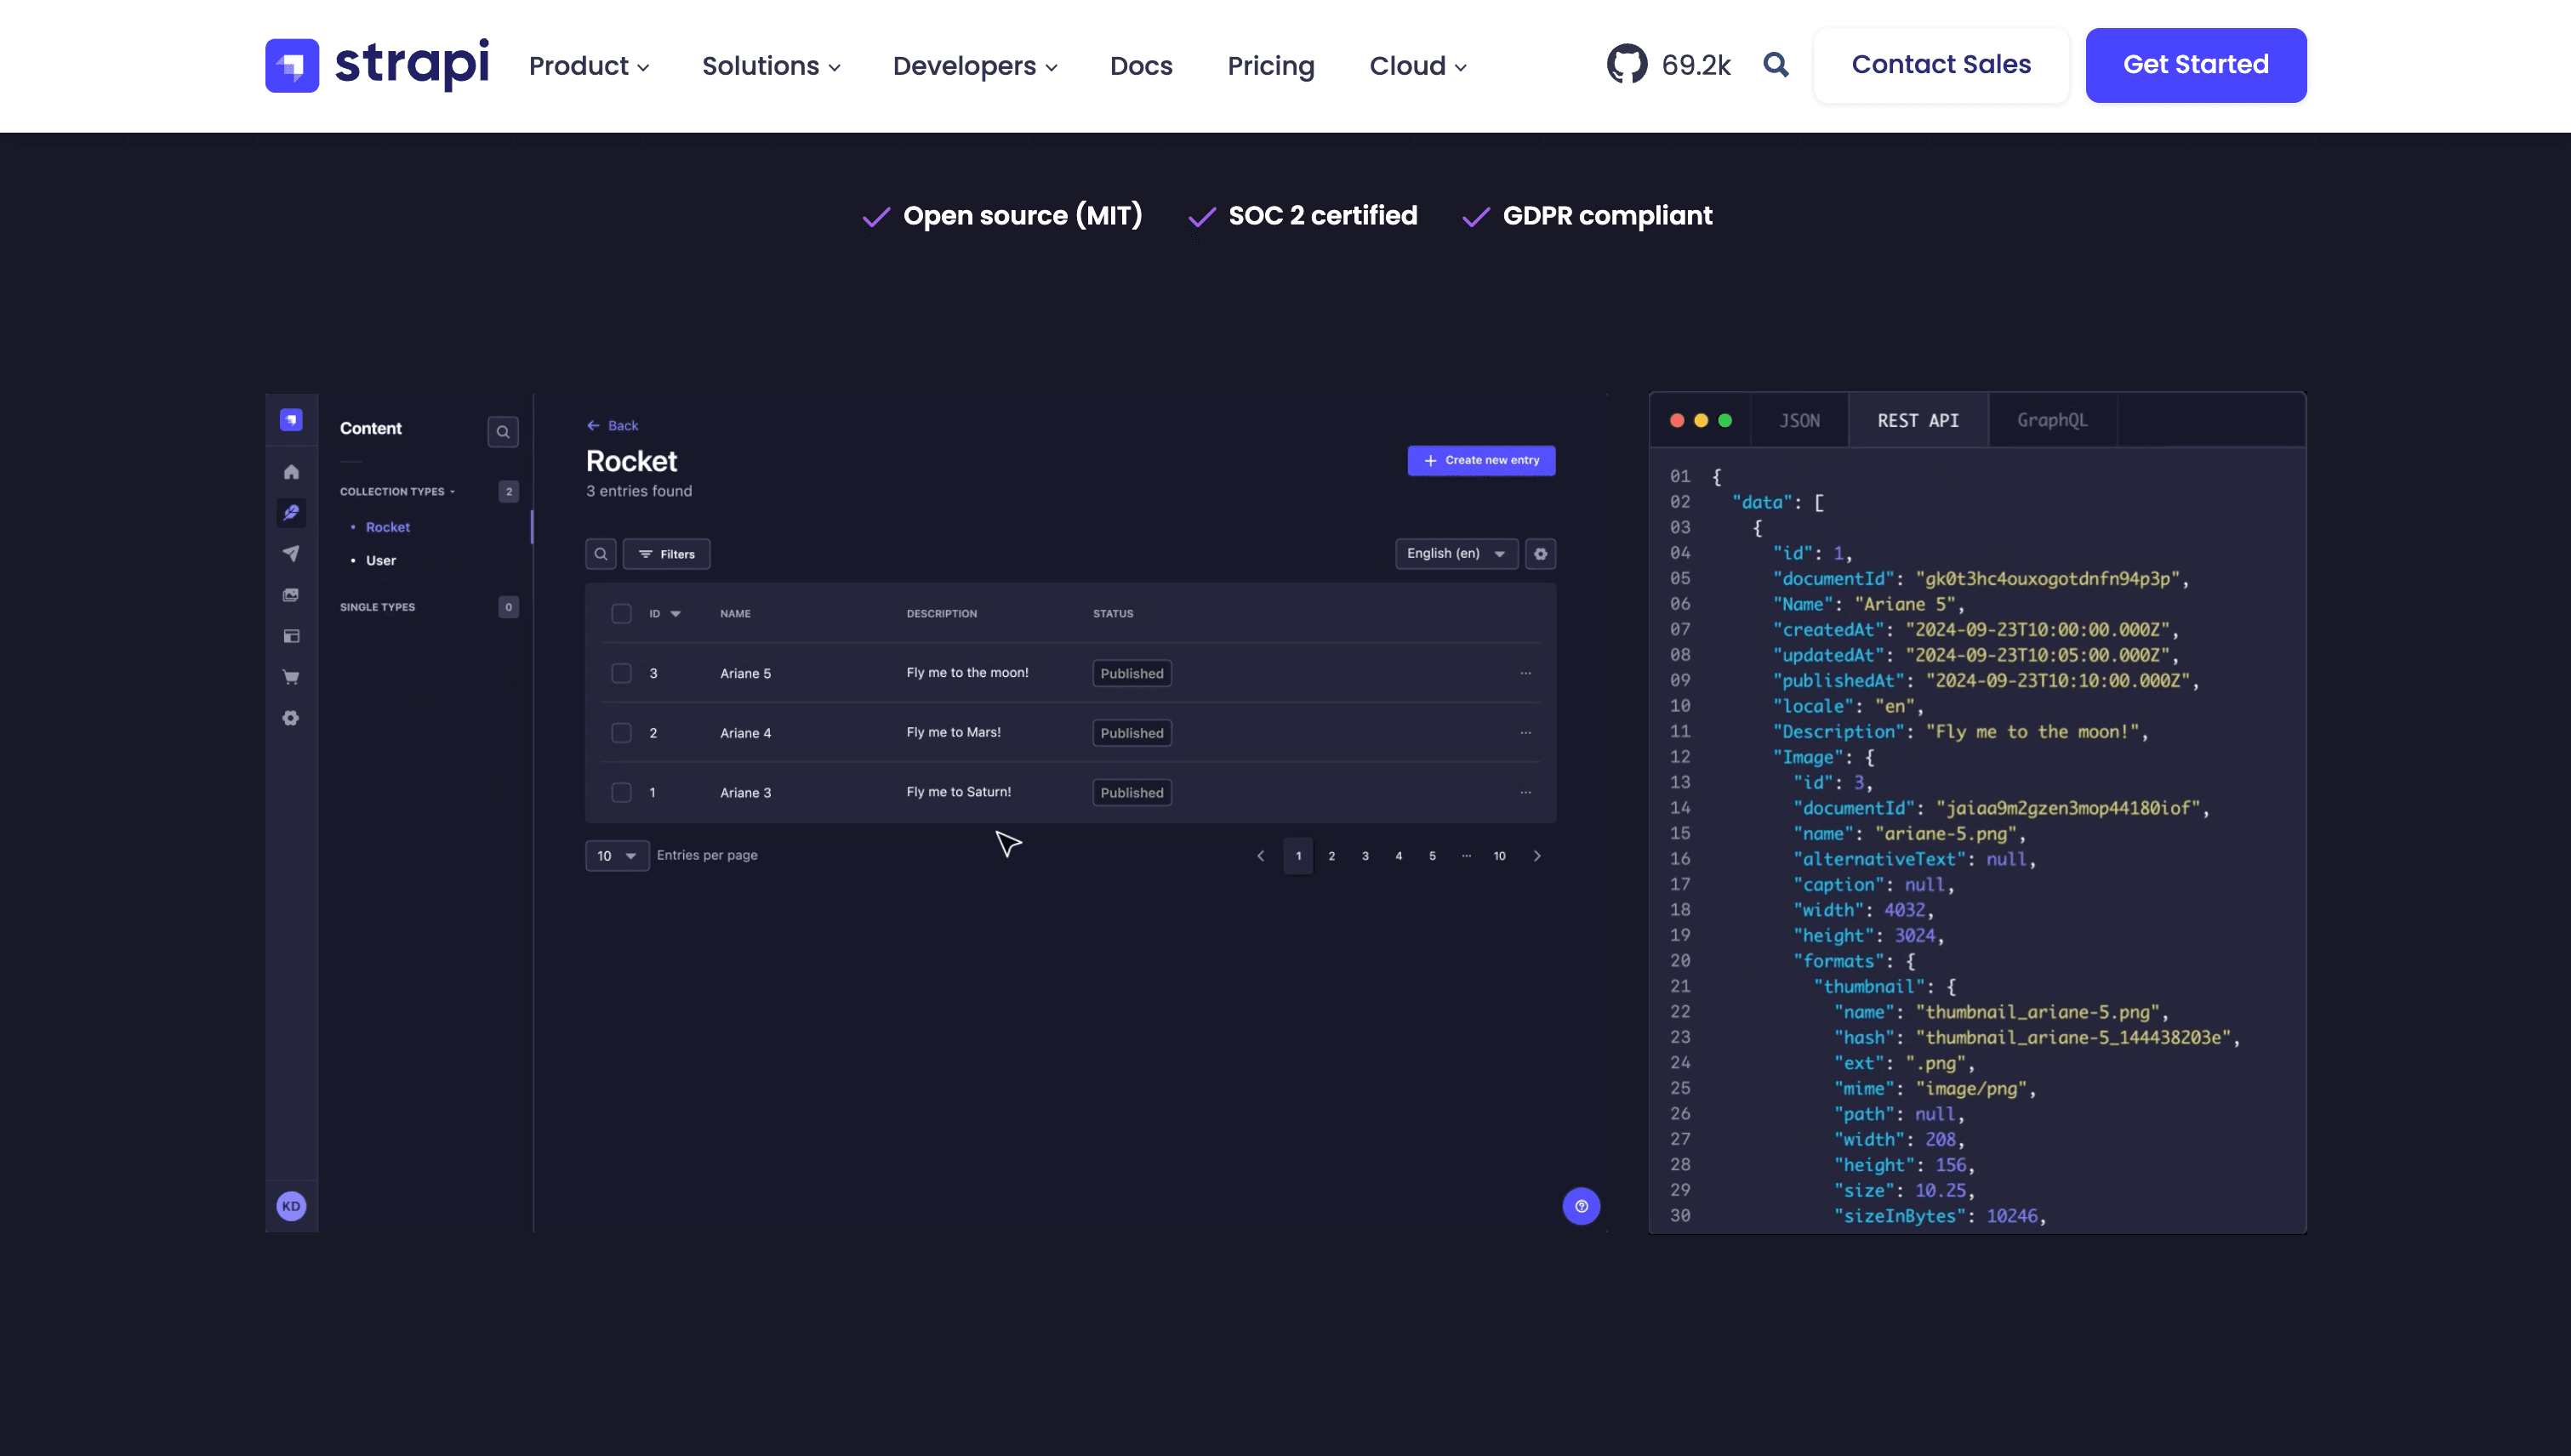Click Published status of Ariane 5
This screenshot has width=2571, height=1456.
tap(1132, 674)
